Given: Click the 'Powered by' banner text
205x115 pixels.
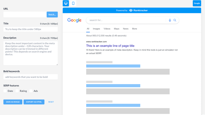Looking at the screenshot, I should click(122, 10).
